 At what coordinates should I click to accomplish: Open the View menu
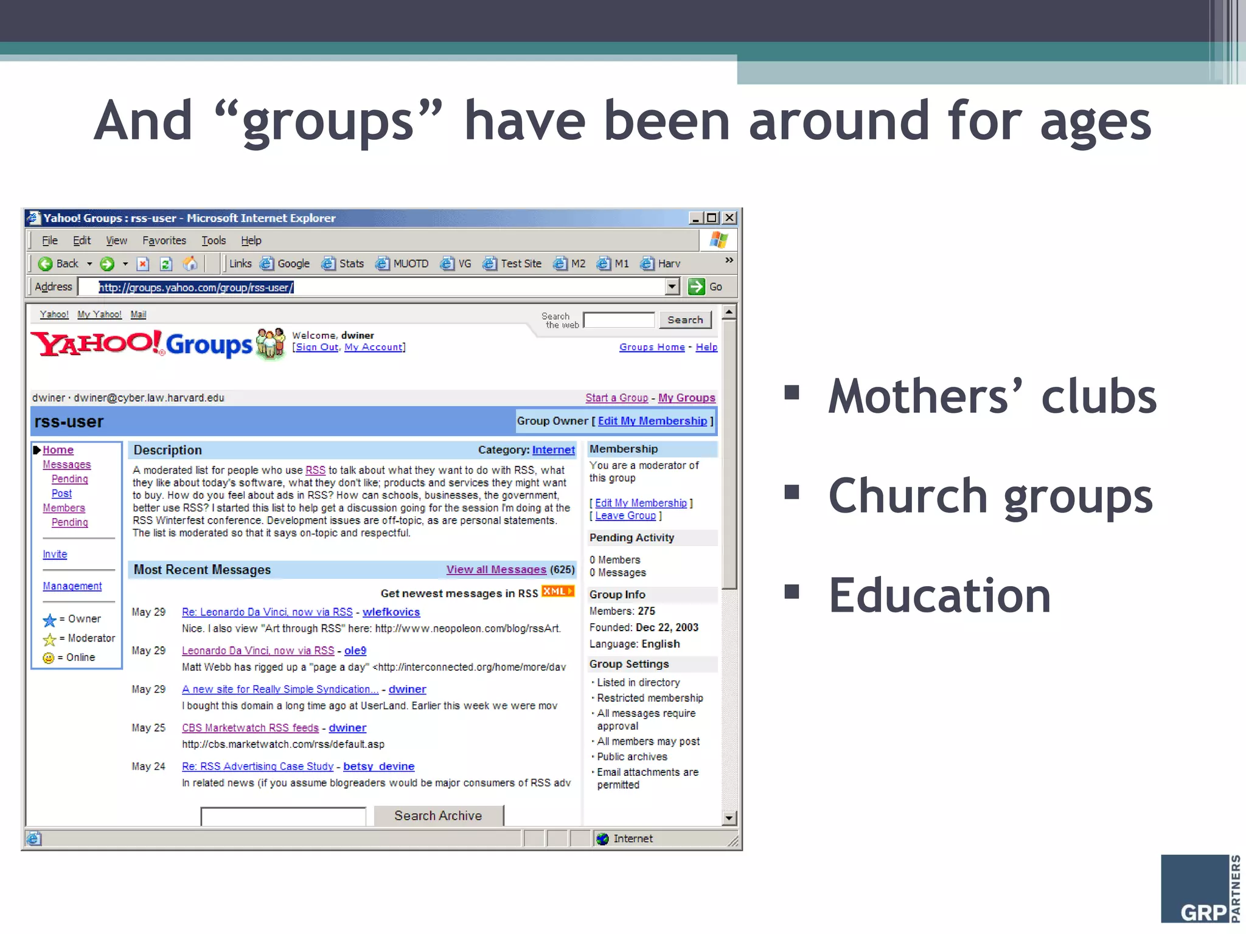pyautogui.click(x=116, y=240)
